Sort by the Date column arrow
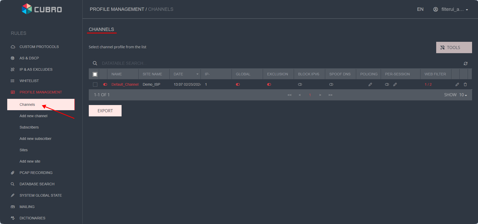This screenshot has width=478, height=224. pos(197,74)
